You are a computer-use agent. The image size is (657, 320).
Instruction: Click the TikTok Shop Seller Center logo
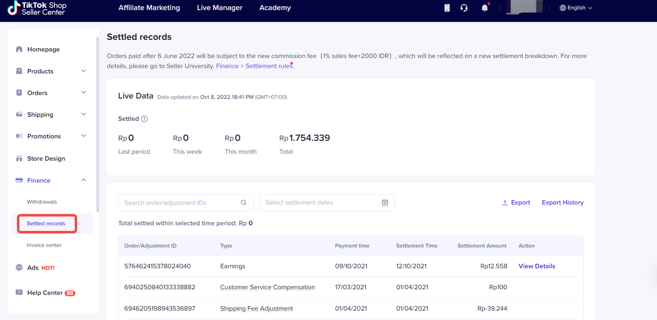pos(37,8)
